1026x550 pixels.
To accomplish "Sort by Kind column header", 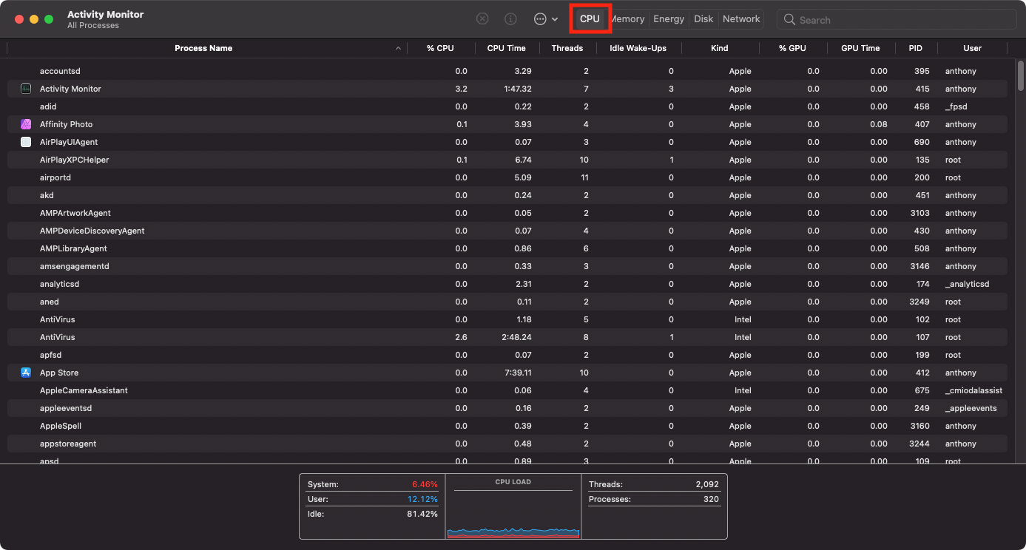I will pyautogui.click(x=720, y=48).
